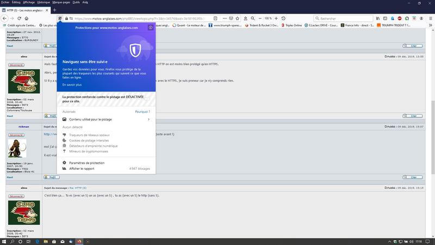
Task: Go to the browser home page
Action: [x=26, y=19]
